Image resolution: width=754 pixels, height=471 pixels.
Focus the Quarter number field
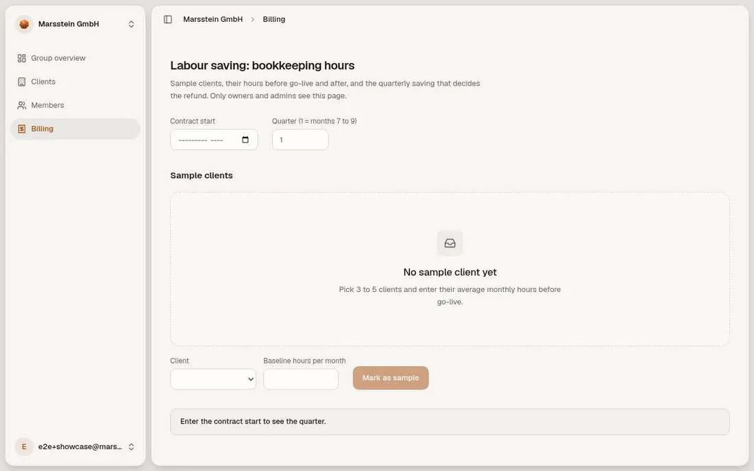[300, 140]
